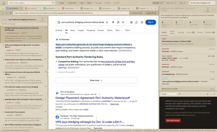
Task: Switch to Google Images tab
Action: (x=81, y=30)
